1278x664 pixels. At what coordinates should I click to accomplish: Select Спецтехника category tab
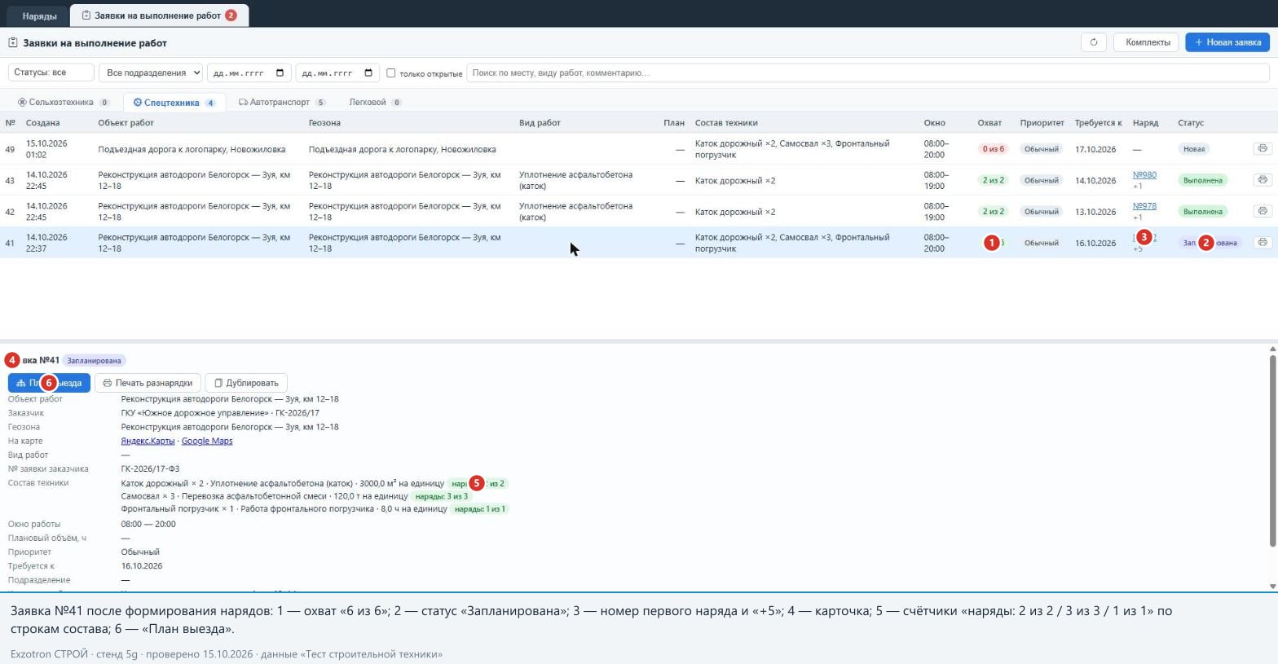coord(174,103)
